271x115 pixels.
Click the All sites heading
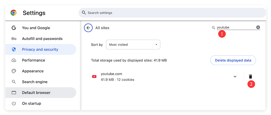(x=102, y=28)
